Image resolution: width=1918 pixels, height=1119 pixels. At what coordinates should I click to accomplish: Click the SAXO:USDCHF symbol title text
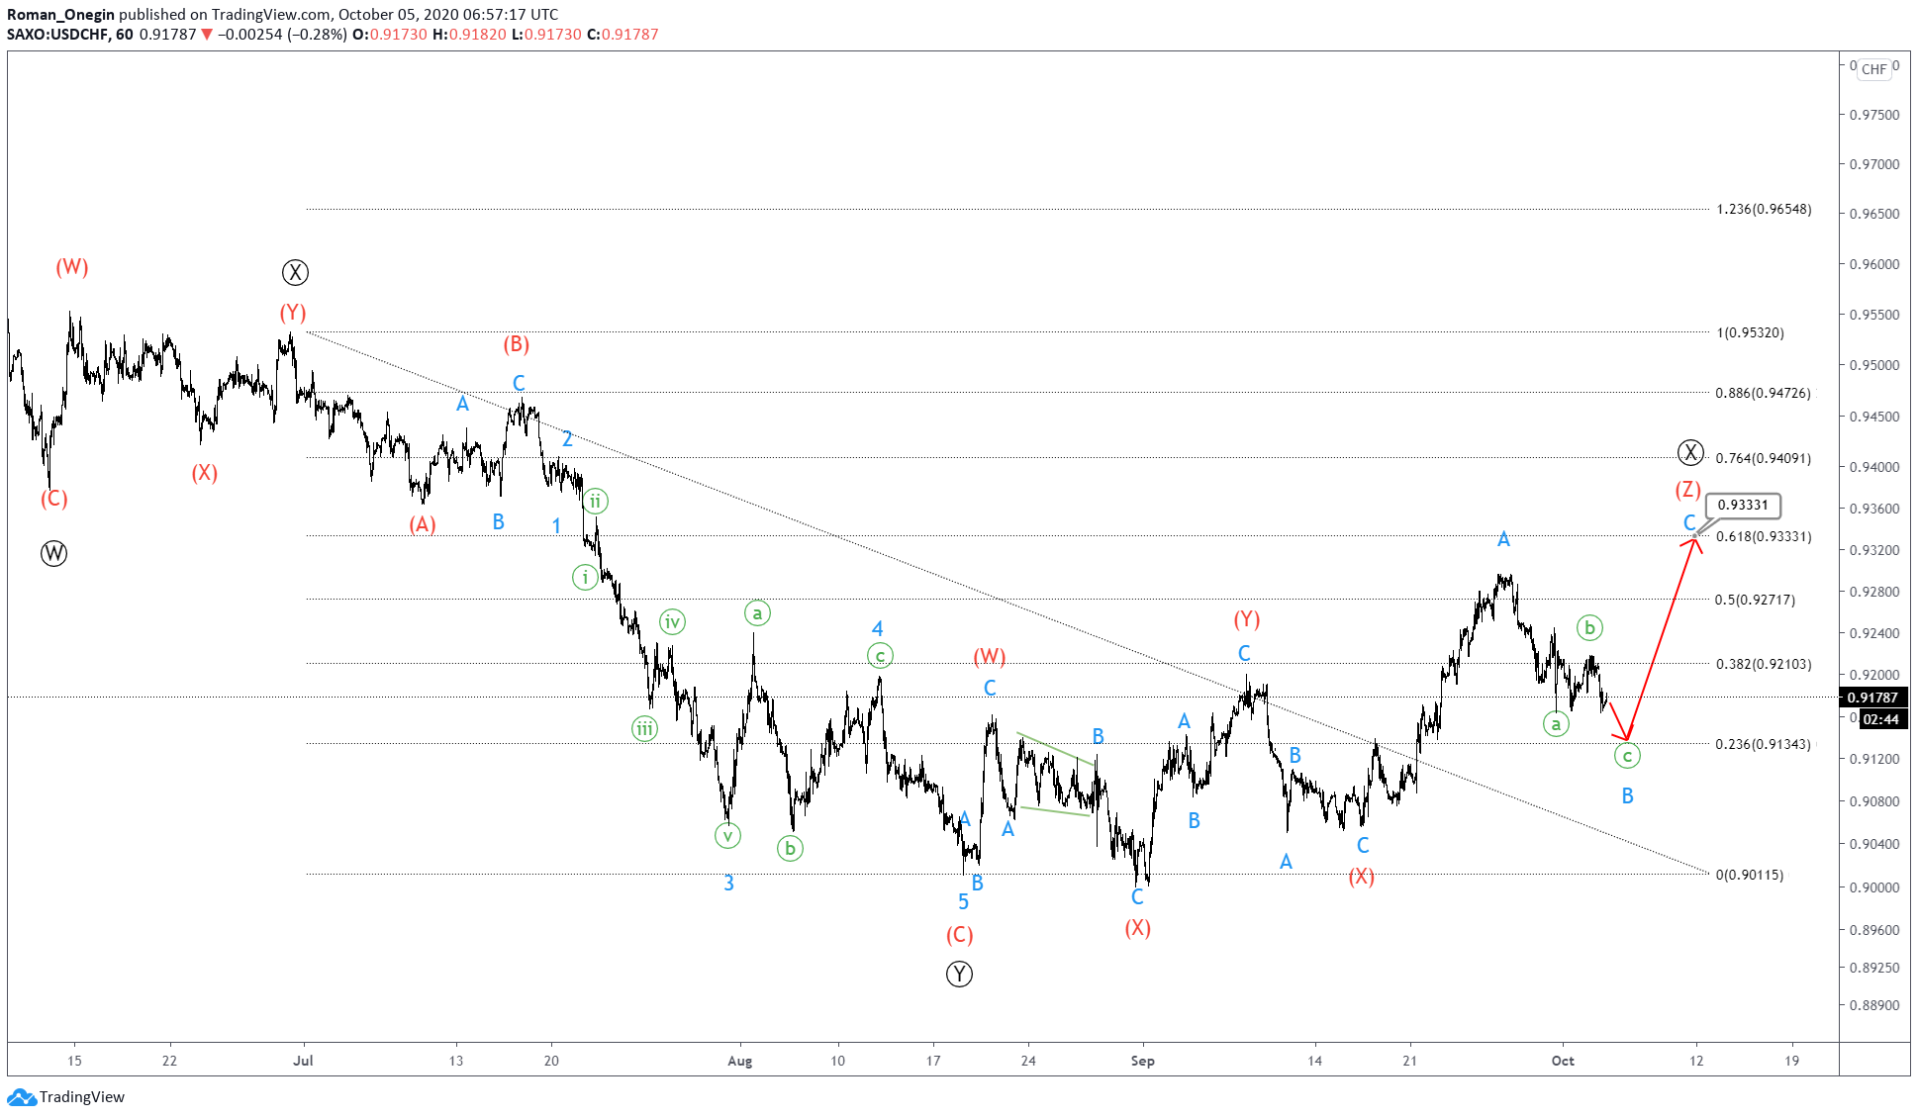pyautogui.click(x=58, y=35)
